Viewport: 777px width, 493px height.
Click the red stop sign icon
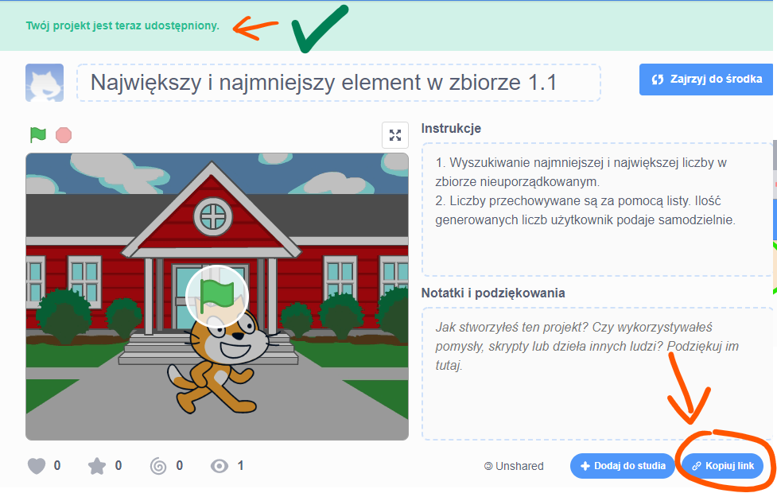click(64, 134)
